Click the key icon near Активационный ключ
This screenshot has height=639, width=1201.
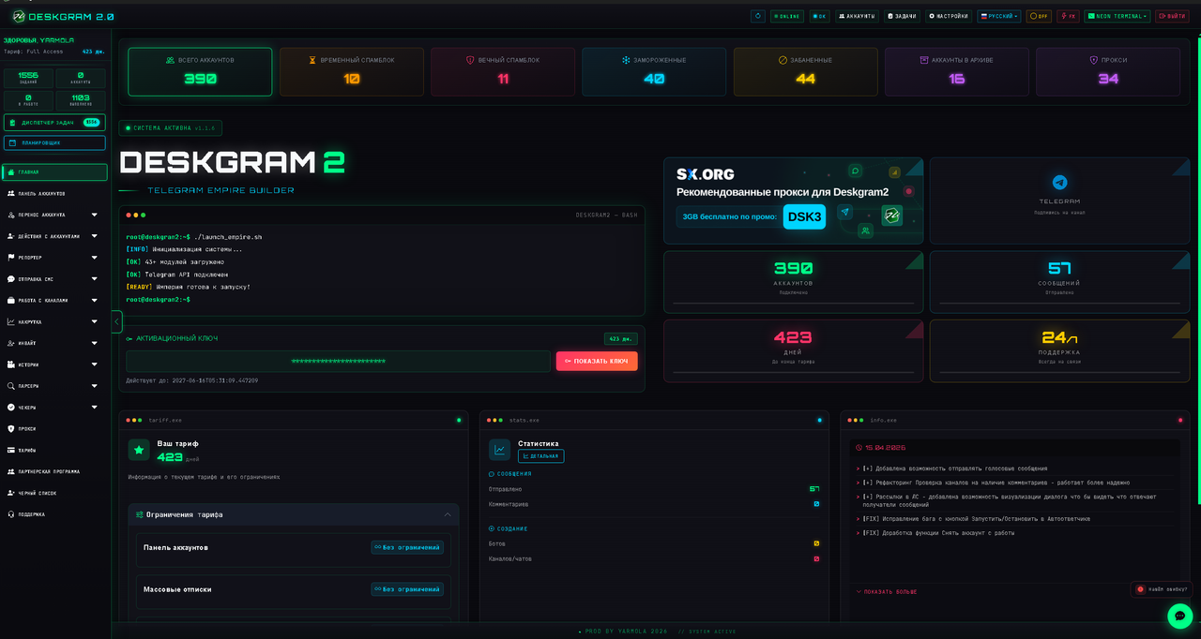(x=129, y=338)
